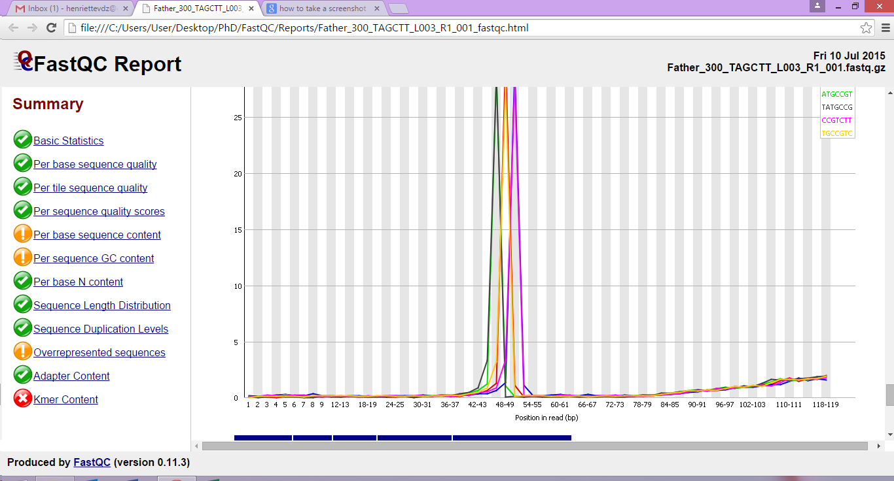The height and width of the screenshot is (481, 894).
Task: Go to the Adapter Content section
Action: 71,376
